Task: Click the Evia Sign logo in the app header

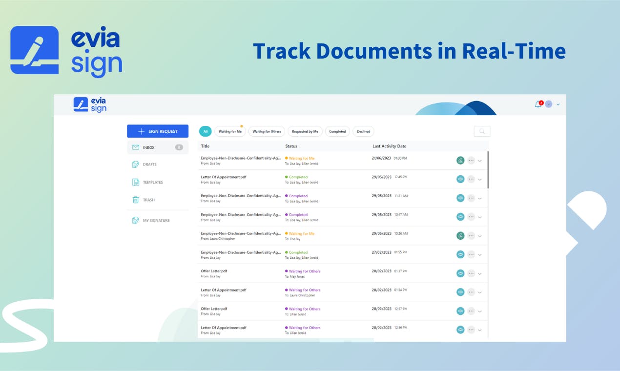Action: 90,104
